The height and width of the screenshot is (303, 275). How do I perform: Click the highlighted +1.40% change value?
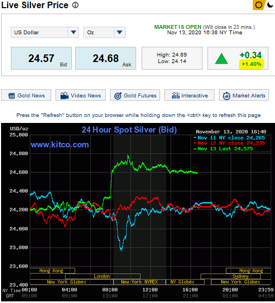[x=252, y=64]
